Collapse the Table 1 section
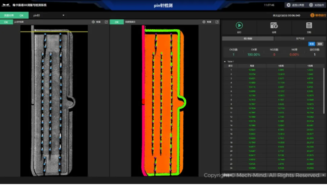The image size is (327, 185). pos(225,62)
